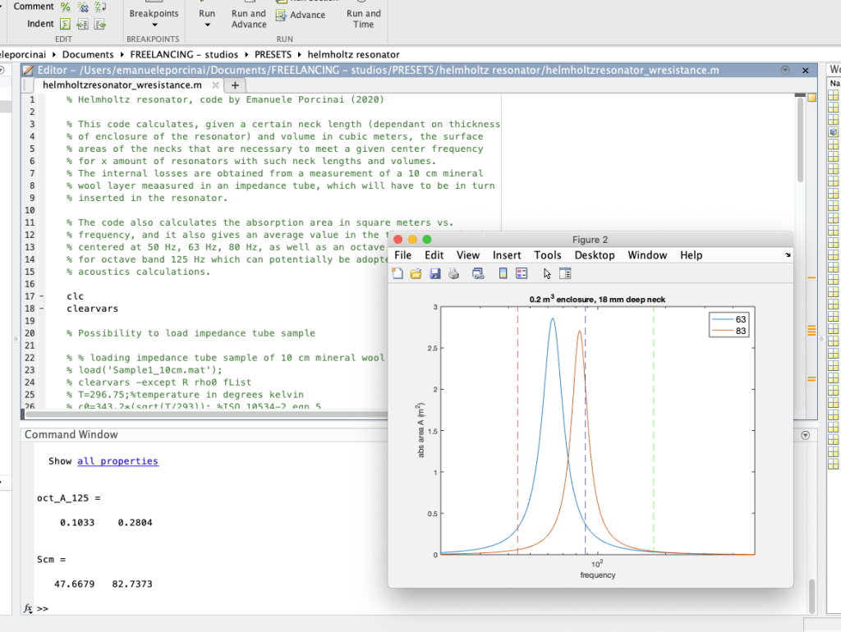The height and width of the screenshot is (632, 841).
Task: Switch to helmholtzresonator_wresistance.m tab
Action: tap(122, 85)
